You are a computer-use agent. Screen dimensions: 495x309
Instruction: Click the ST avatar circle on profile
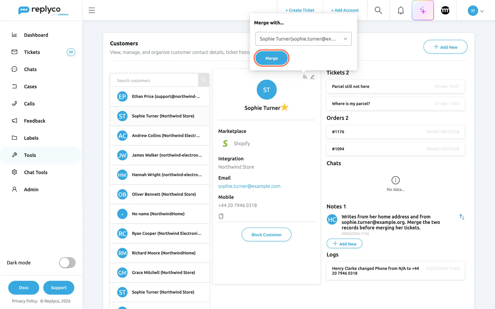(x=266, y=90)
